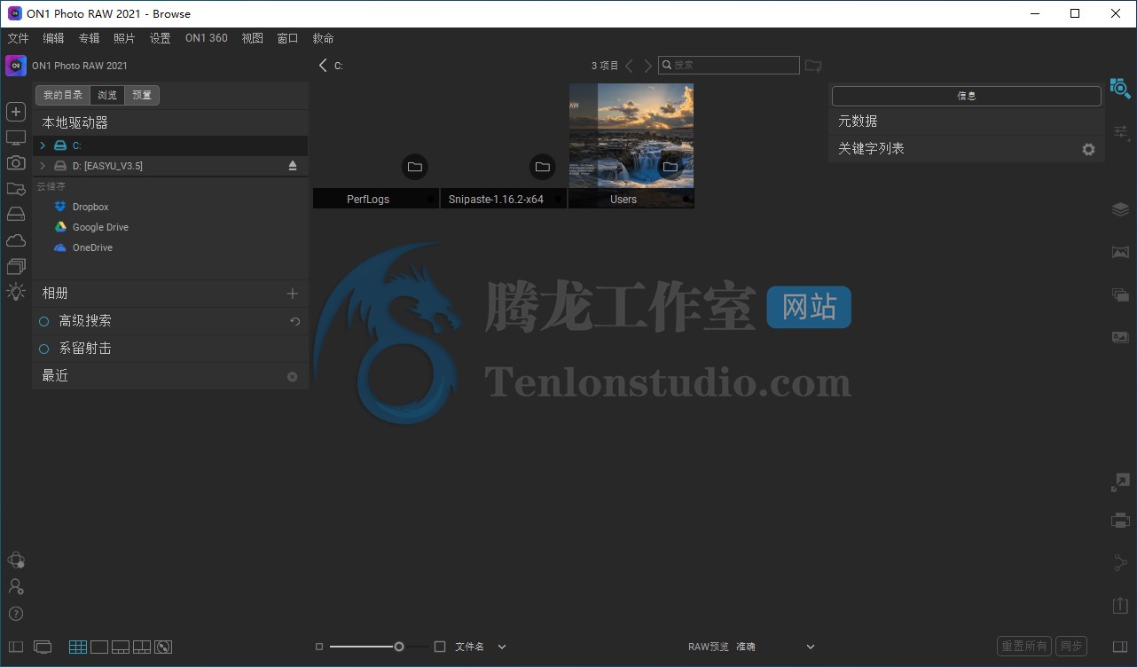Image resolution: width=1137 pixels, height=667 pixels.
Task: Switch to single photo detail view
Action: 99,647
